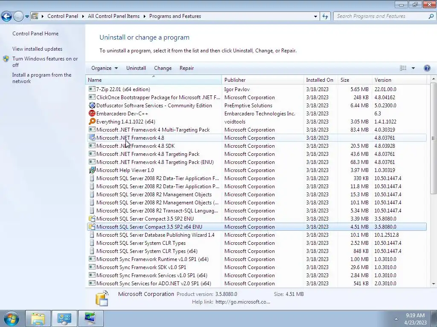Click the remote desktop monitor taskbar icon
The width and height of the screenshot is (437, 327).
tap(90, 318)
